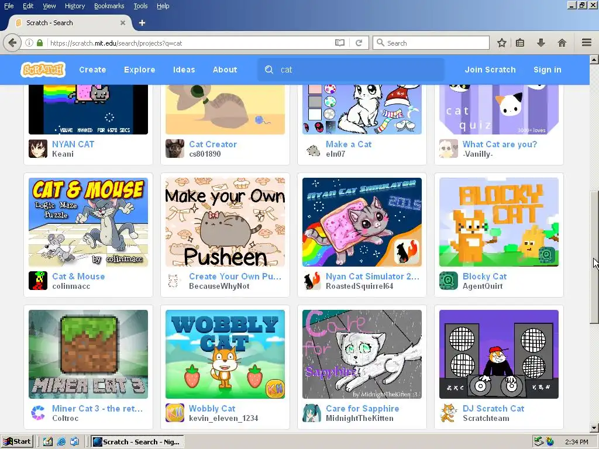This screenshot has width=599, height=449.
Task: Go back with browser back arrow
Action: click(x=12, y=43)
